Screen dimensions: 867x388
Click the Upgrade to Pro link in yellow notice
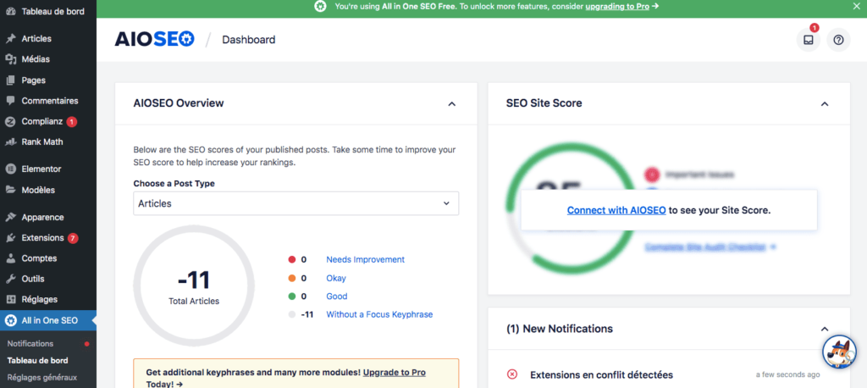pos(395,373)
